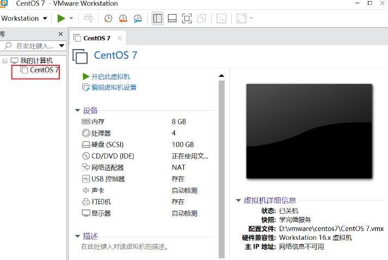Viewport: 388px width, 260px height.
Task: Open the 声卡 device entry
Action: tap(98, 190)
